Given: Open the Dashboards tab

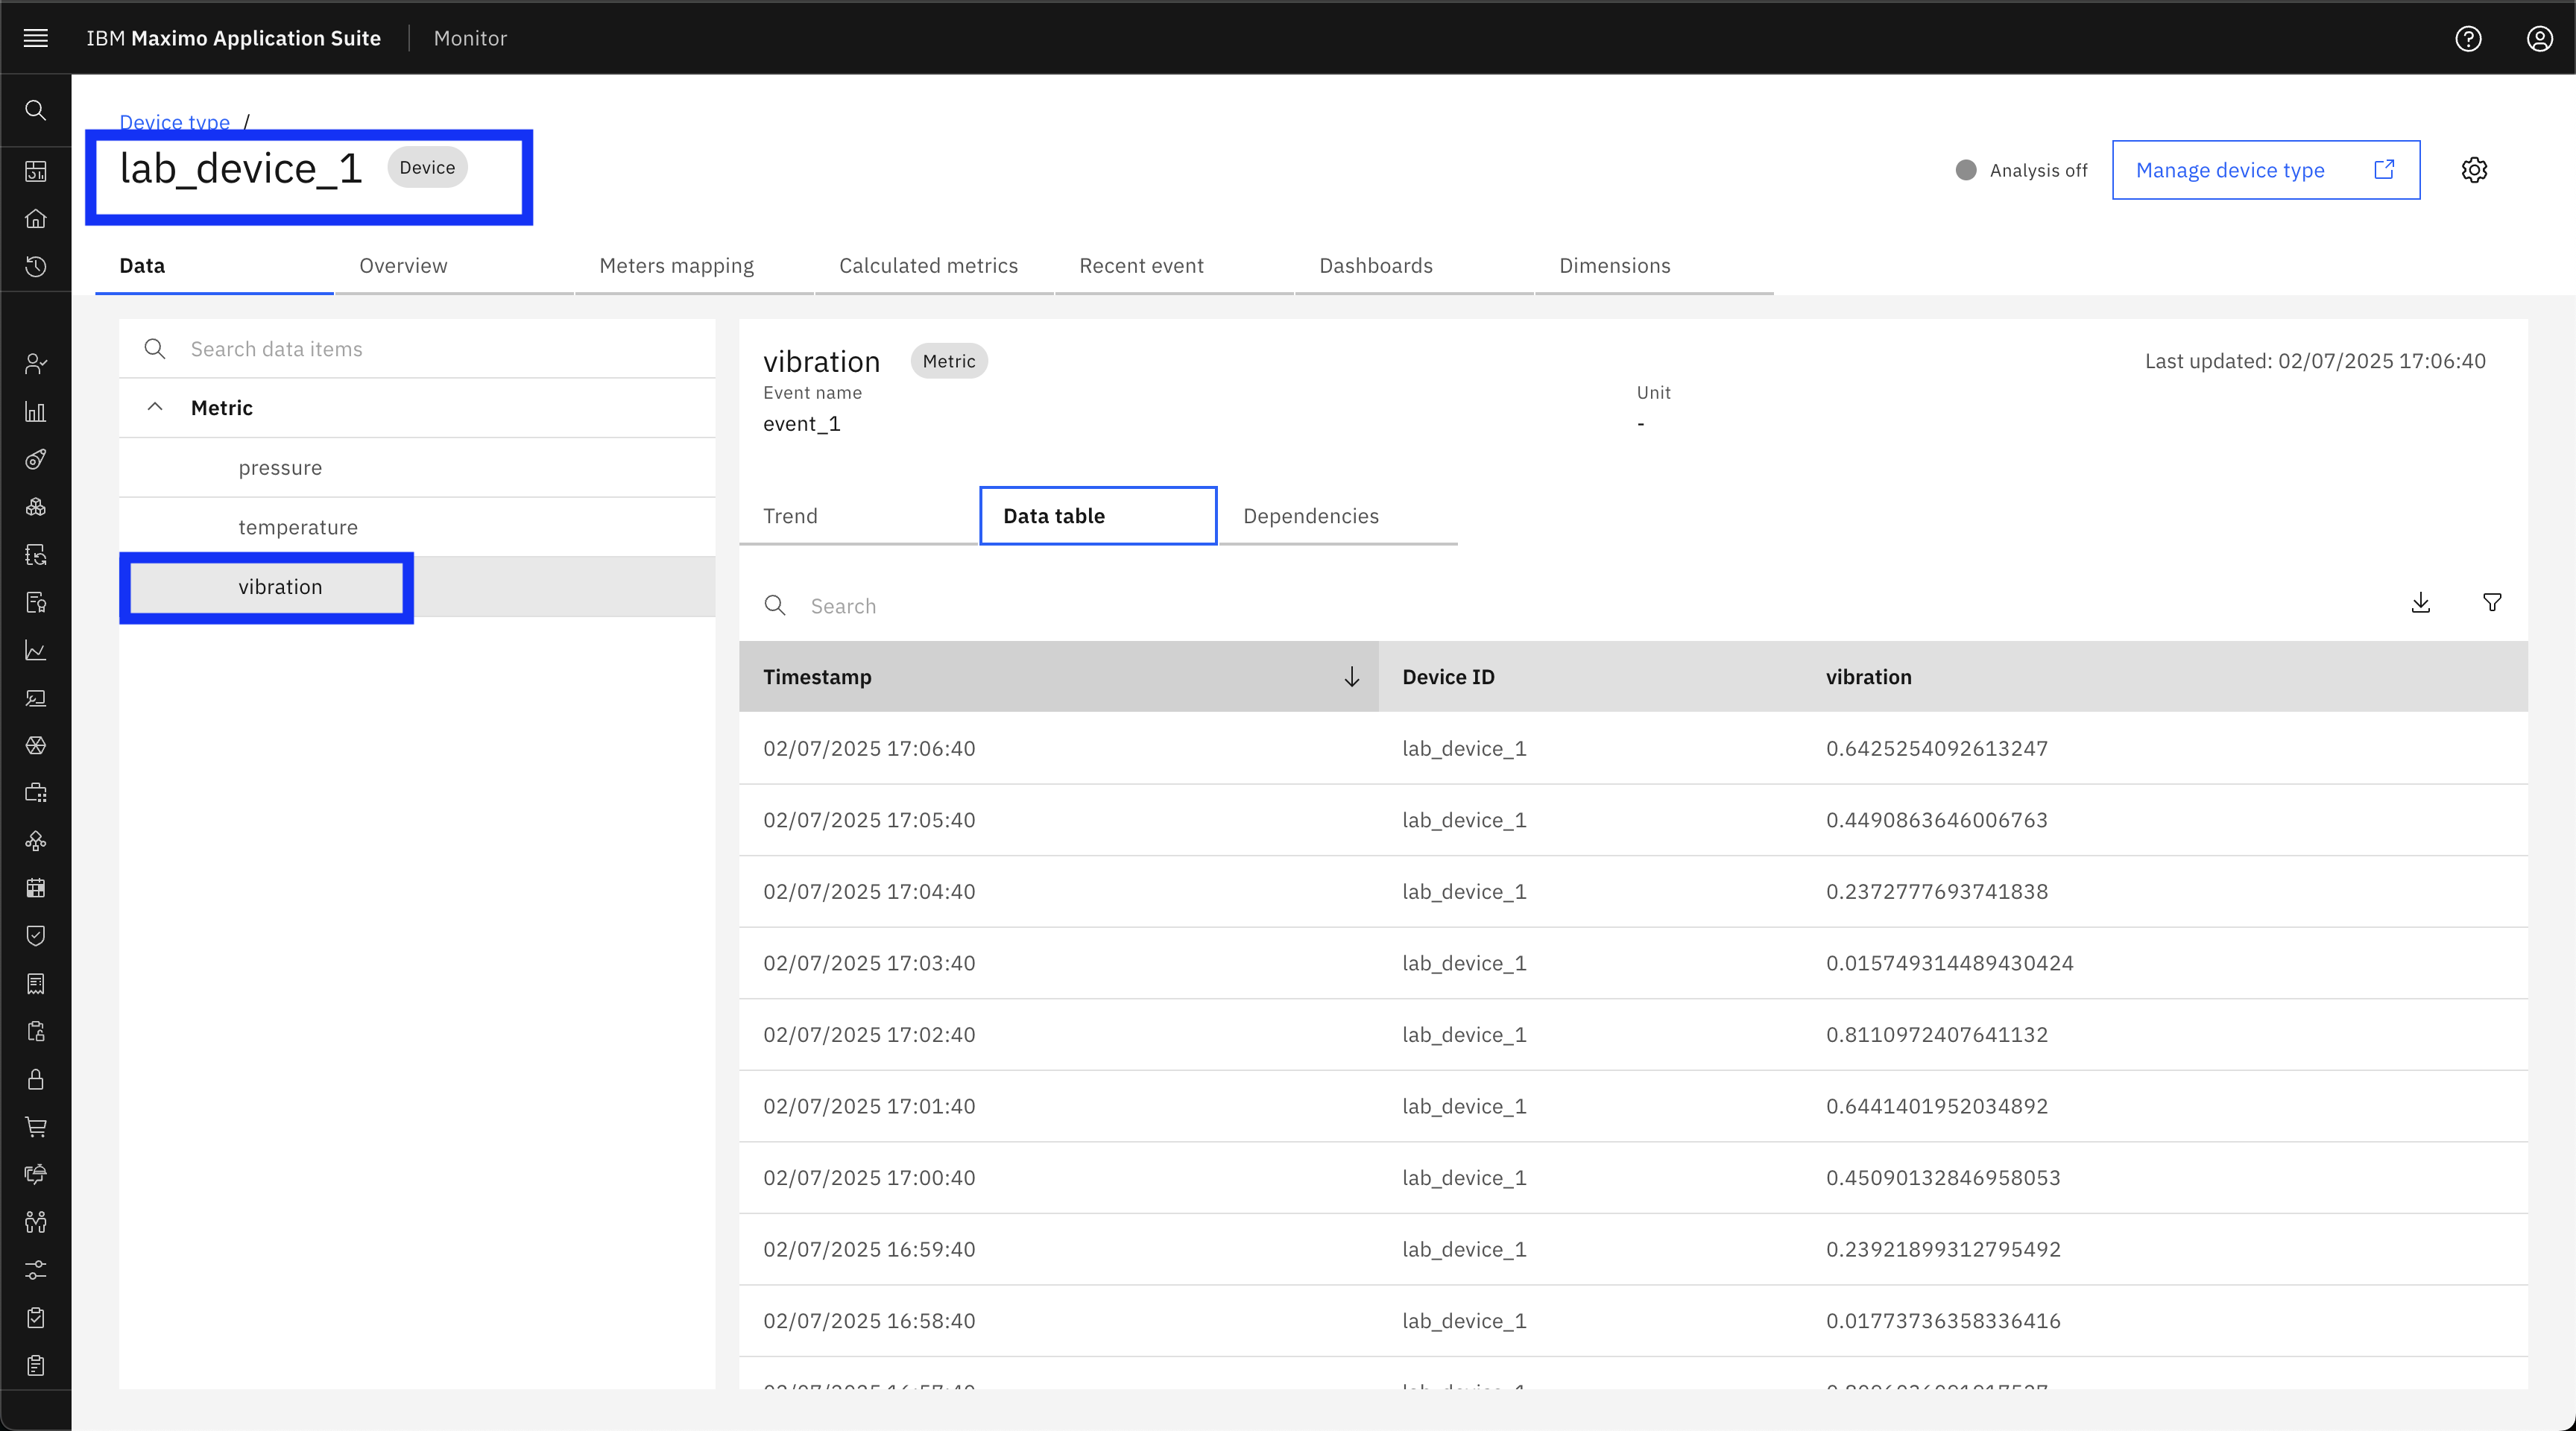Looking at the screenshot, I should tap(1414, 266).
